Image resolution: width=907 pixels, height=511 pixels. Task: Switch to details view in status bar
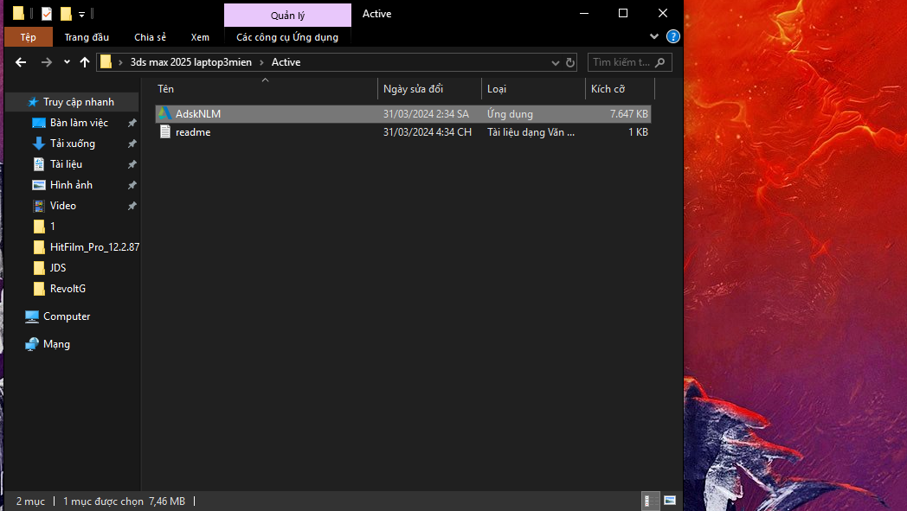[647, 501]
